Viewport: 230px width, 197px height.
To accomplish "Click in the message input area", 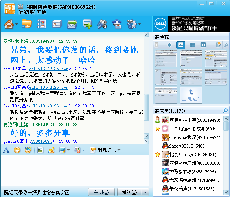I will [x=75, y=170].
